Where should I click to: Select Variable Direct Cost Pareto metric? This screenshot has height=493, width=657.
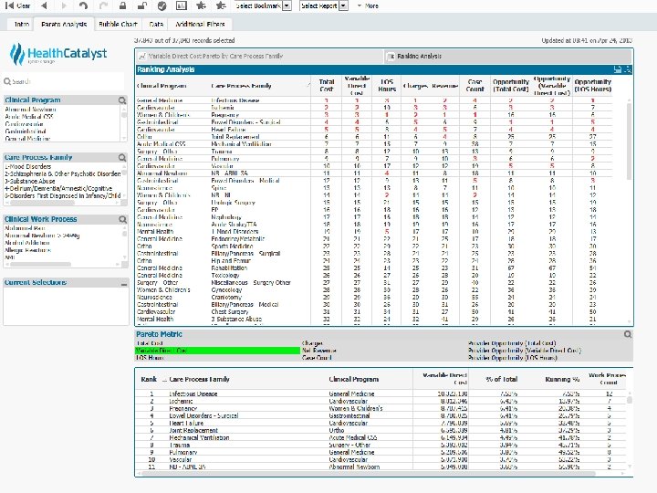click(x=217, y=351)
